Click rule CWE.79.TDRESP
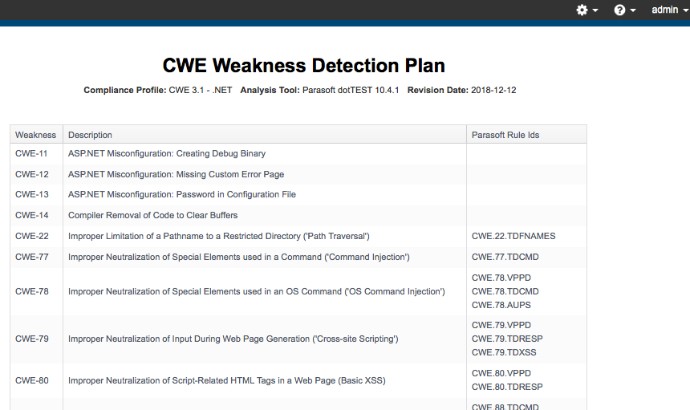 click(x=507, y=339)
